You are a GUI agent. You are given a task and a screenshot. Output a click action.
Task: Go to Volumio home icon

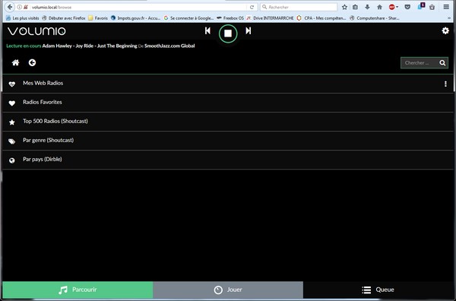point(15,62)
